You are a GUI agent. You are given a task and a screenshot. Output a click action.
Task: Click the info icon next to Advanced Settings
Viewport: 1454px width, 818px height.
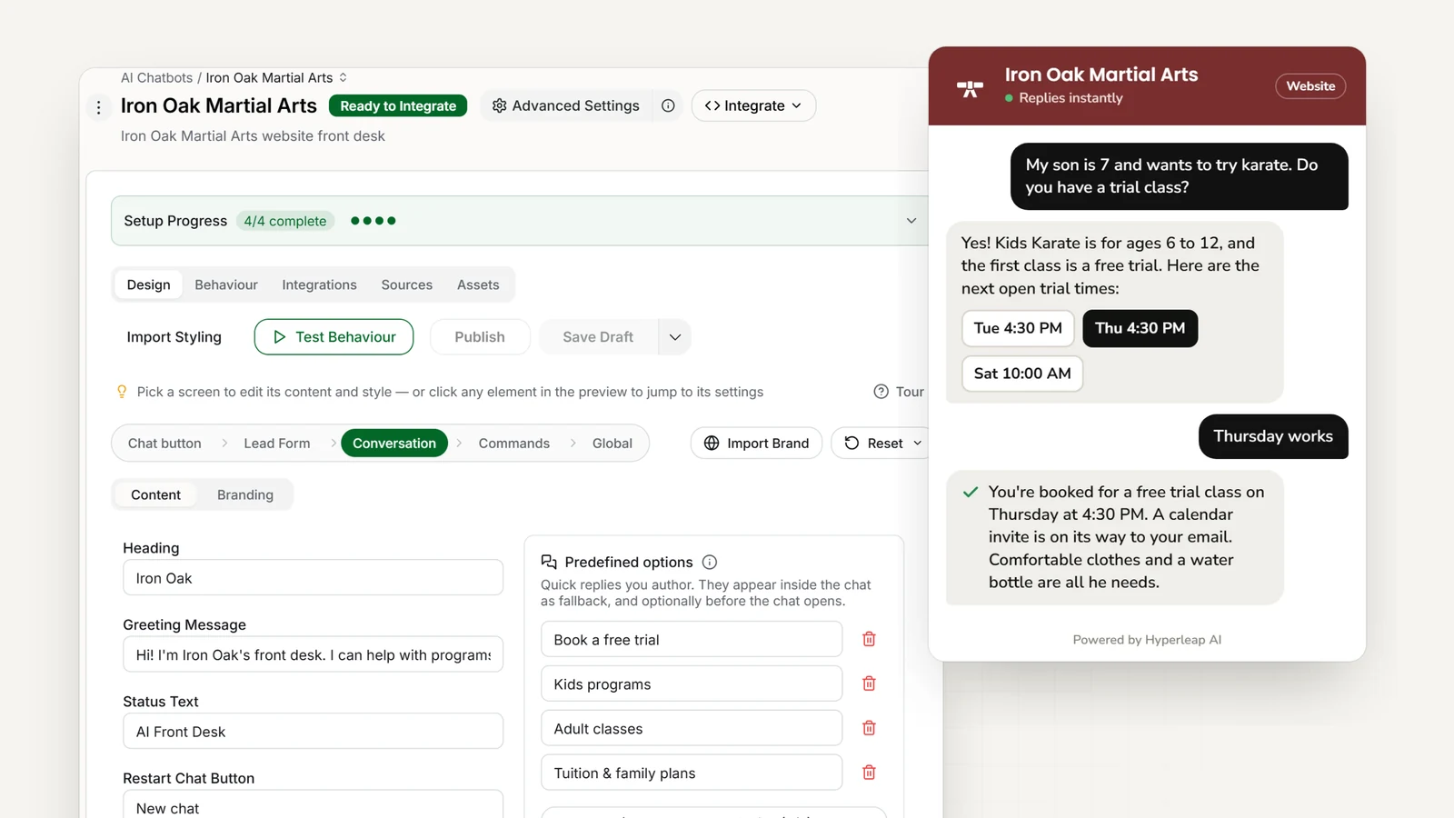tap(668, 105)
